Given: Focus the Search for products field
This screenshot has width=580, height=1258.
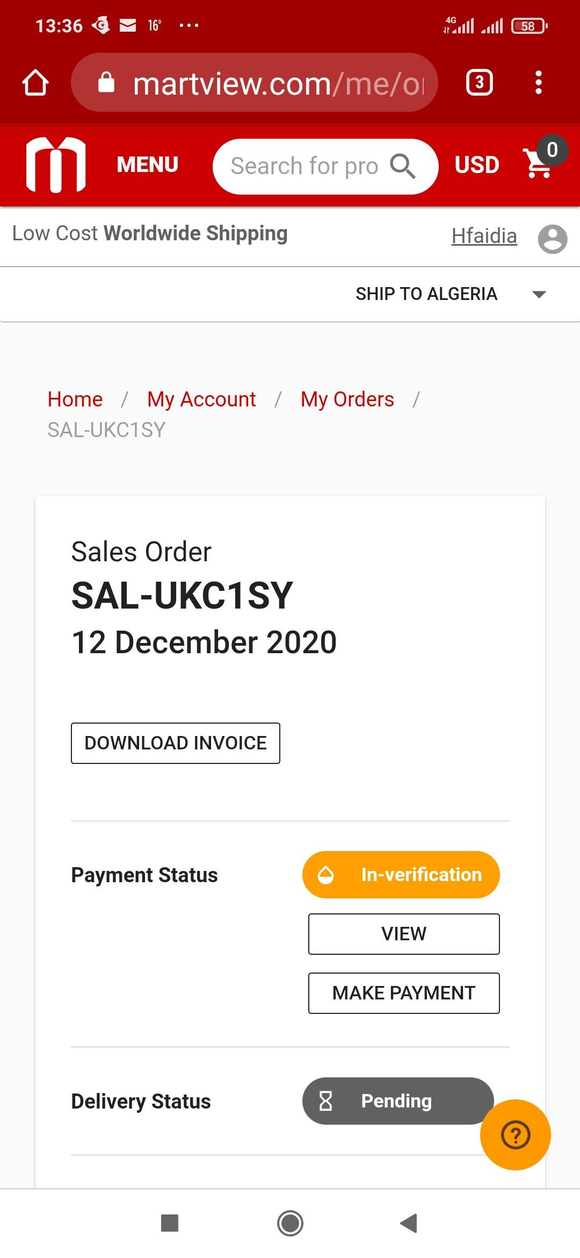Looking at the screenshot, I should 305,166.
